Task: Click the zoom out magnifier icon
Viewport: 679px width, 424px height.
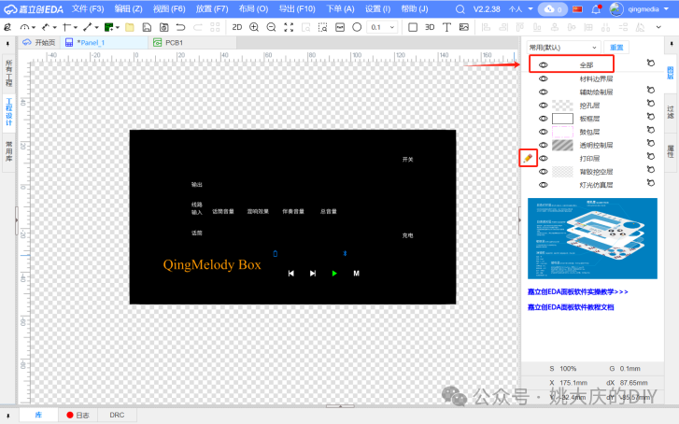Action: coord(271,27)
